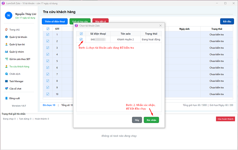
Task: Click the Số điện thoại column header
Action: (98, 34)
